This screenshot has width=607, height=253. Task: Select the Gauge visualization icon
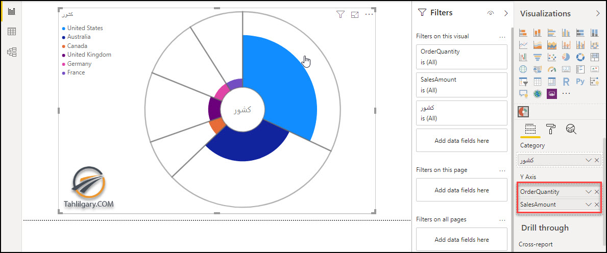coord(552,69)
